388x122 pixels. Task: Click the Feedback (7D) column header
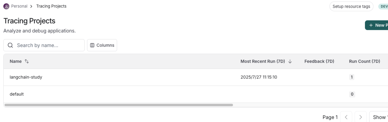click(319, 61)
